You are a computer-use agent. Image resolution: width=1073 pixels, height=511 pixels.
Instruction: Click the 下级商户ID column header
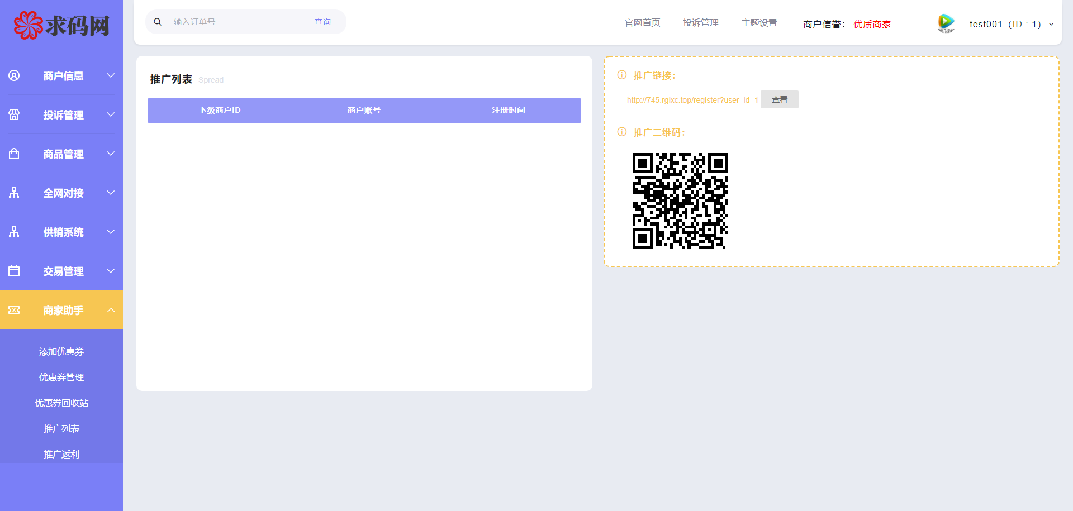pos(220,111)
